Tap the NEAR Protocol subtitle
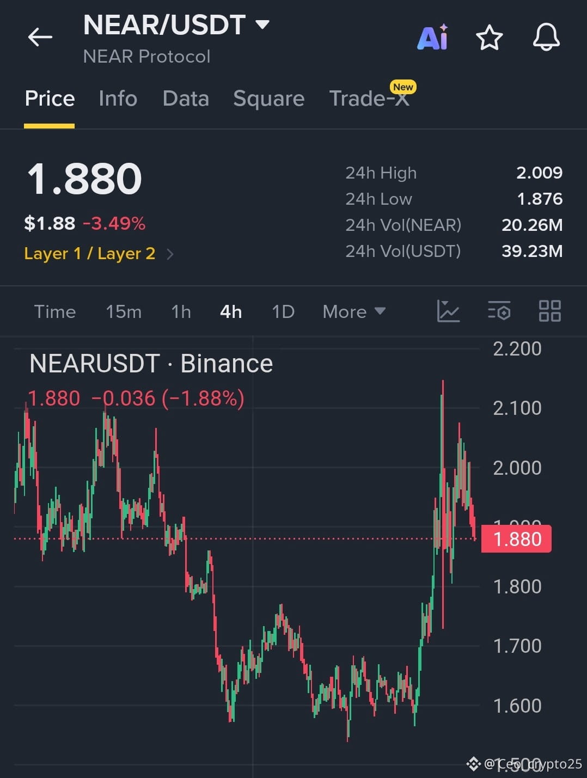The height and width of the screenshot is (778, 587). (x=146, y=57)
